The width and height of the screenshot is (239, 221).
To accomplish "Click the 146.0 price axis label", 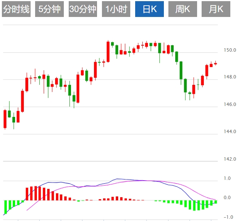I will coord(230,104).
